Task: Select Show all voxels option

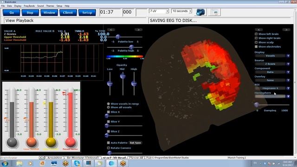Action: tap(108, 107)
